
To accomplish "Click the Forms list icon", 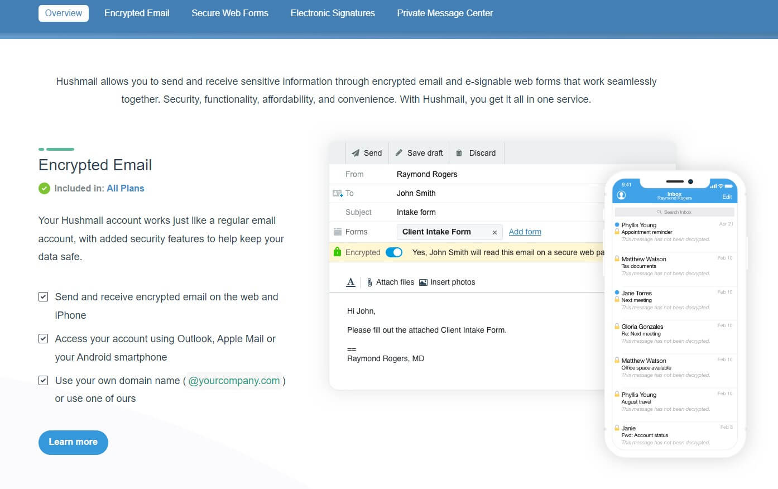I will 338,232.
